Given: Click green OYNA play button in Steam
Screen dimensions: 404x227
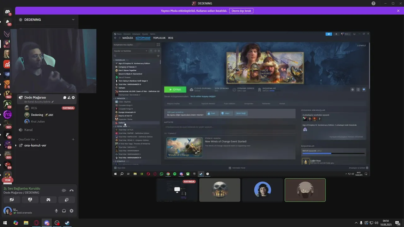Looking at the screenshot, I should click(x=175, y=90).
